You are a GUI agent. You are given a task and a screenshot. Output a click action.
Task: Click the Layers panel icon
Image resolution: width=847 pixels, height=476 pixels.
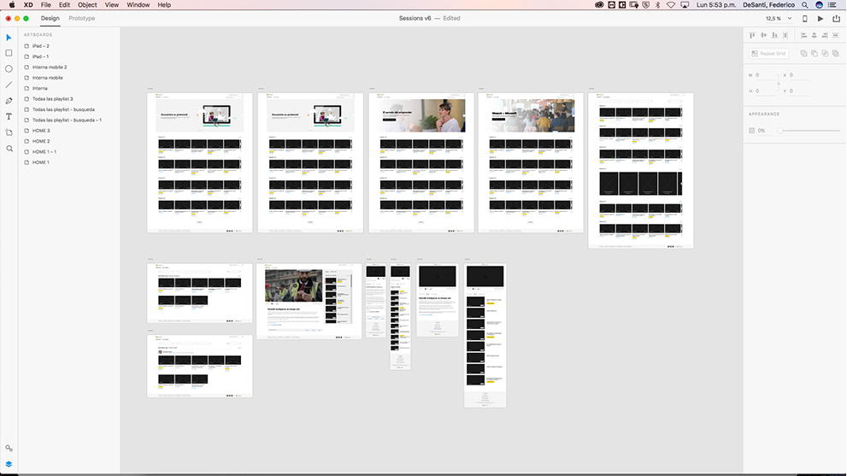pos(9,464)
